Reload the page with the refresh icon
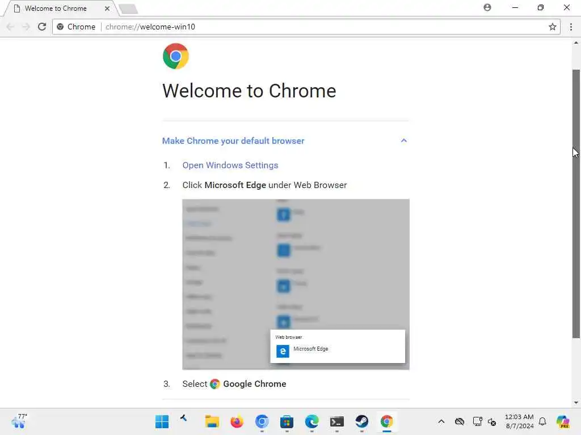Viewport: 581px width, 435px height. pyautogui.click(x=42, y=27)
